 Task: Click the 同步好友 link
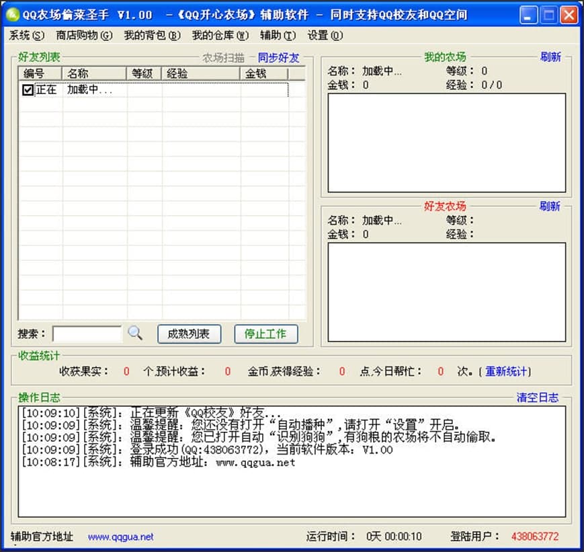coord(278,58)
